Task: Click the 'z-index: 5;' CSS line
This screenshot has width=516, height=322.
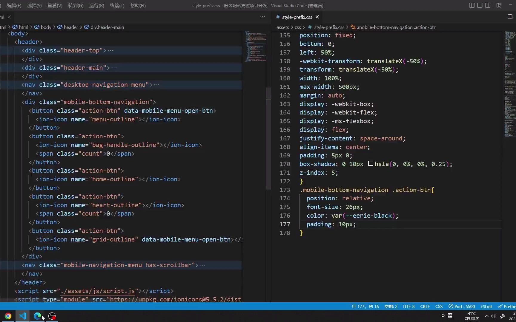Action: (319, 173)
